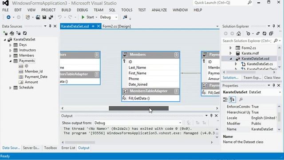Click the designer scroll right arrow

(x=217, y=108)
